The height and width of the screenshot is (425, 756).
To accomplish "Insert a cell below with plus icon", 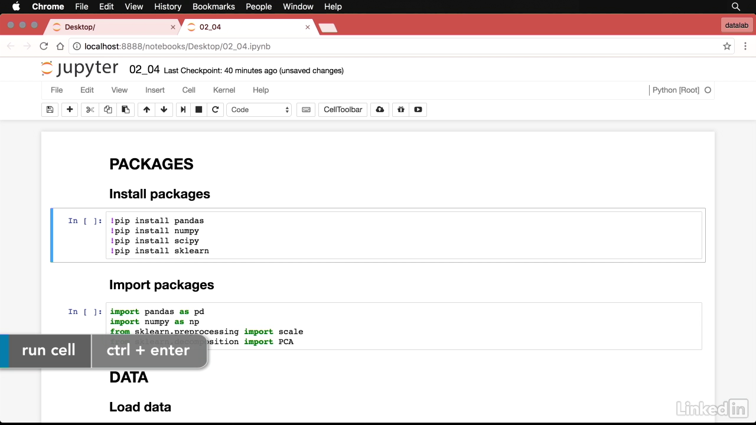I will (70, 110).
